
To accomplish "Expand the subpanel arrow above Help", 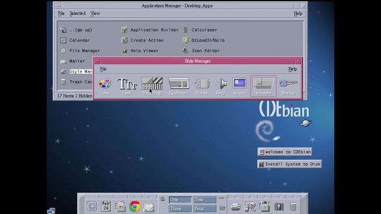I will (x=279, y=197).
